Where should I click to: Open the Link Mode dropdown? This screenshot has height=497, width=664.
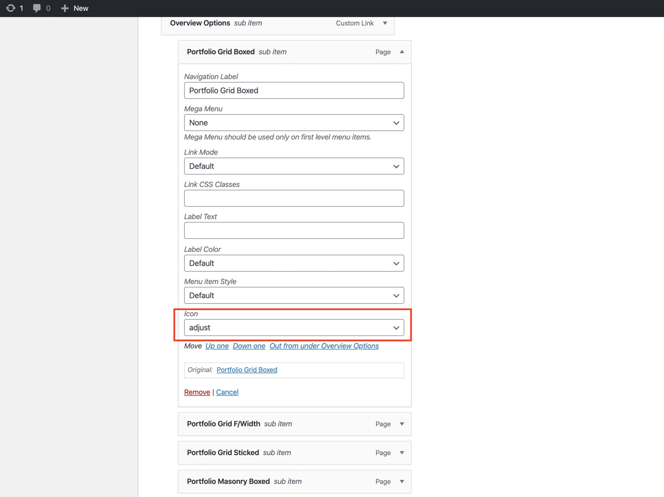click(x=294, y=166)
